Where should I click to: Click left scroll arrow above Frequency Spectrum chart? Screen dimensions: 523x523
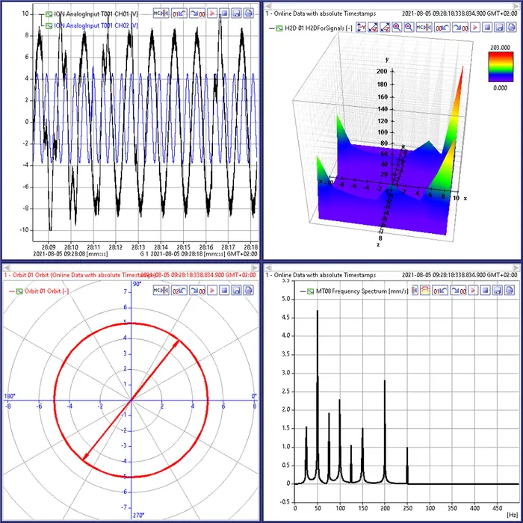(x=267, y=267)
